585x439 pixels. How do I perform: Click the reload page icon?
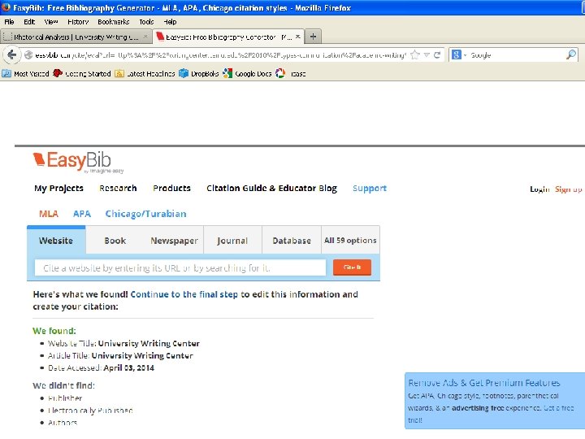tap(437, 55)
